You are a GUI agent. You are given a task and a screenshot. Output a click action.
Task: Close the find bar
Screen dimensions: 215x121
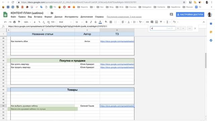[195, 28]
